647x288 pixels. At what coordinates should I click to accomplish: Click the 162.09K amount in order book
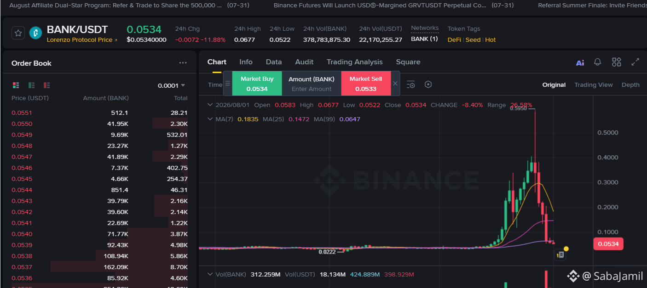116,267
